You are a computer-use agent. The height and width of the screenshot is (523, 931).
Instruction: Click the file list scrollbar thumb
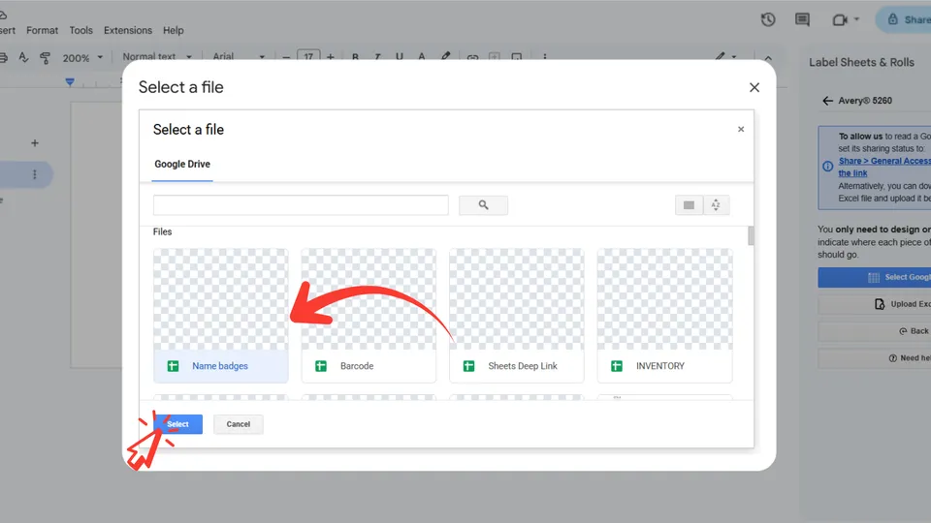tap(751, 235)
